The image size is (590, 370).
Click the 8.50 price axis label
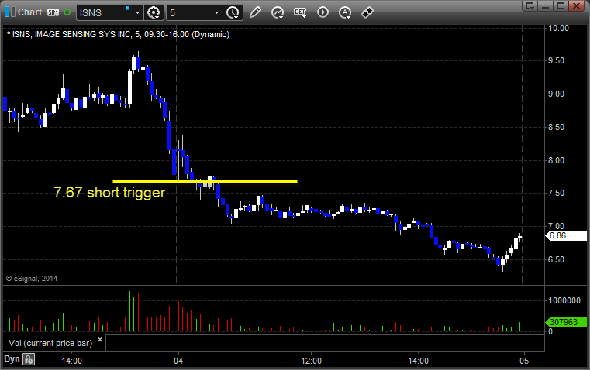[556, 127]
